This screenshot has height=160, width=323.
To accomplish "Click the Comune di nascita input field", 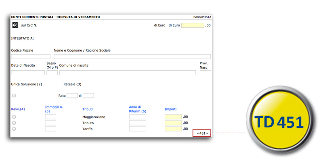I will click(x=128, y=73).
